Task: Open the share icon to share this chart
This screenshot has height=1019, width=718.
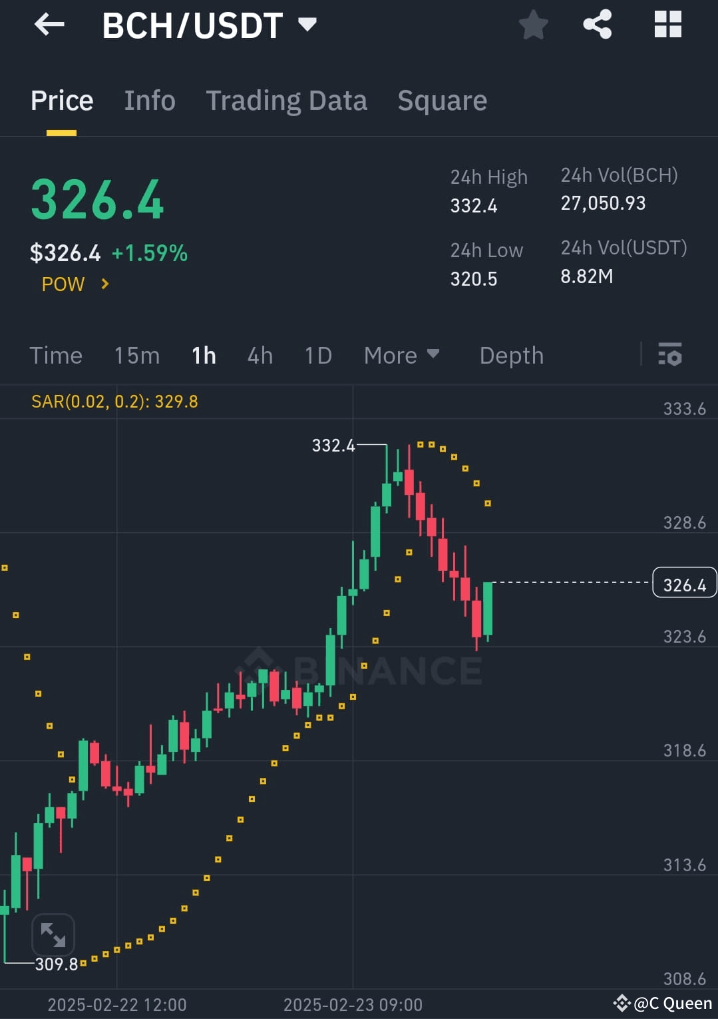Action: (x=597, y=25)
